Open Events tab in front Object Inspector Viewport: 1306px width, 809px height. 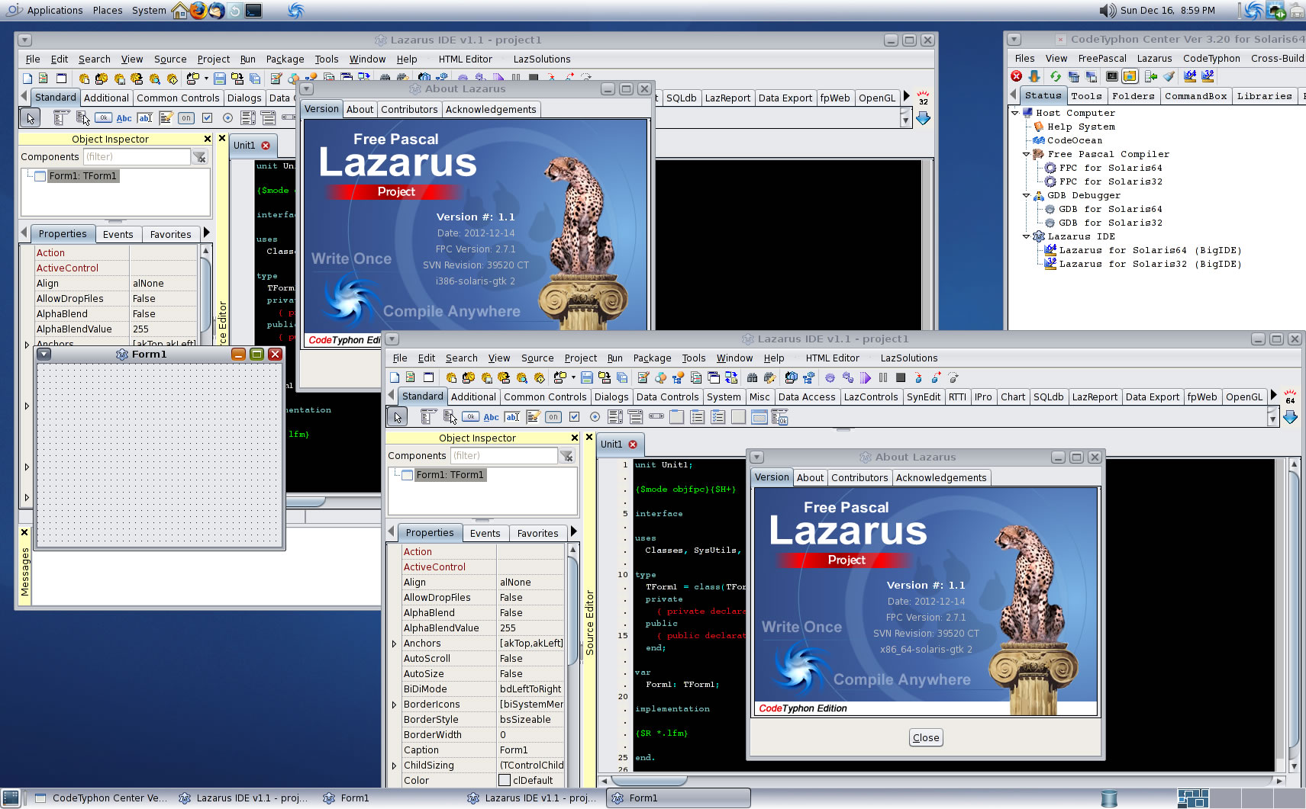(x=485, y=533)
